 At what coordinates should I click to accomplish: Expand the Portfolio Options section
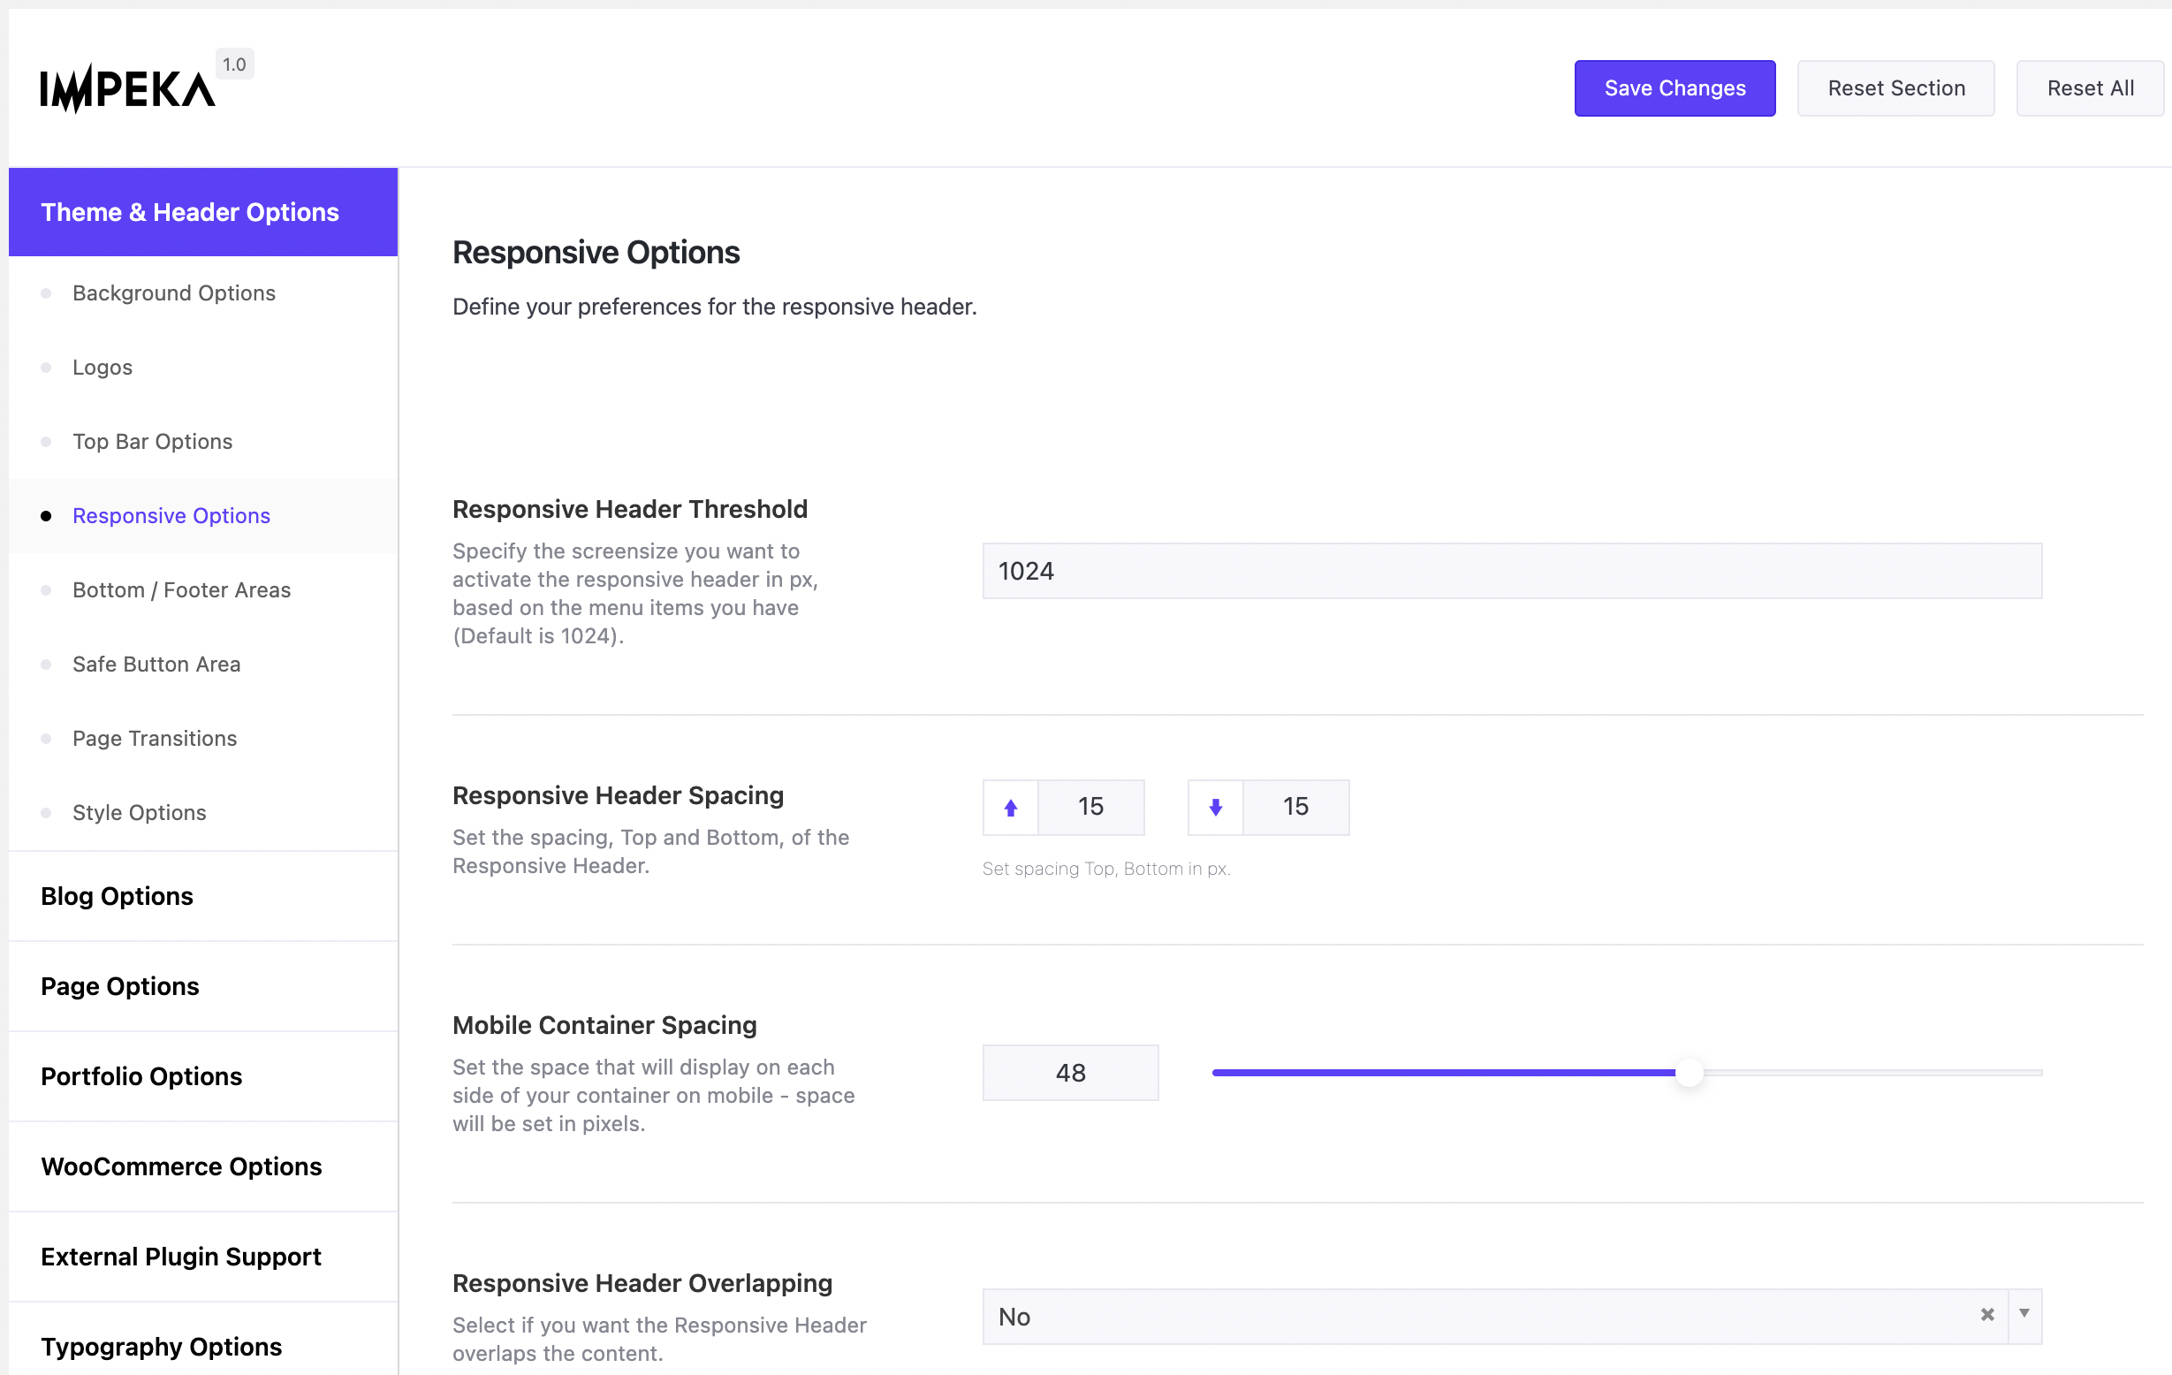(140, 1076)
